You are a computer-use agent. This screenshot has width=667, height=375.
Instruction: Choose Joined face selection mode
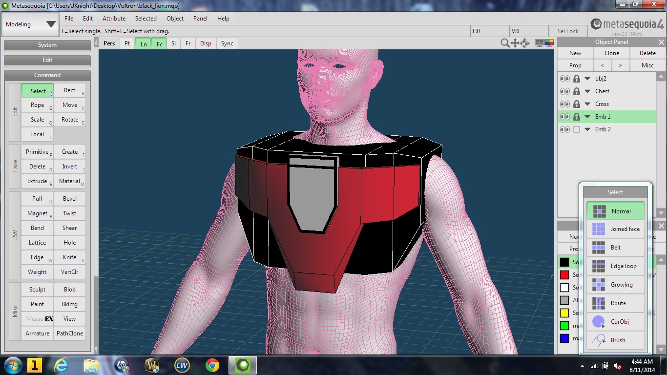(615, 229)
